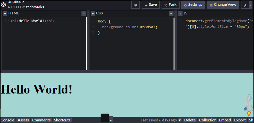Screen dimensions: 254x123
Task: Edit the pen title with pencil icon
Action: pyautogui.click(x=24, y=2)
